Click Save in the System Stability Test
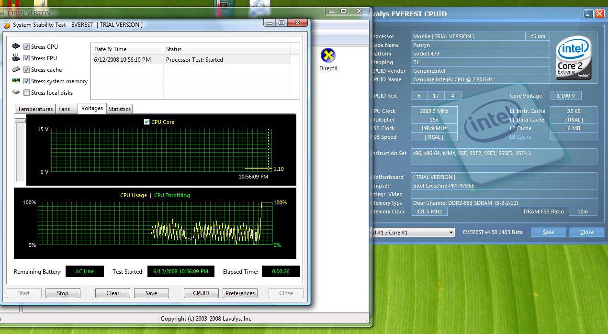 [x=151, y=293]
